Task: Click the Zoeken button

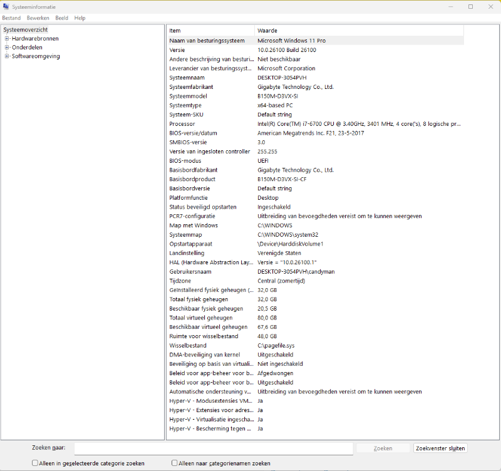Action: 383,448
